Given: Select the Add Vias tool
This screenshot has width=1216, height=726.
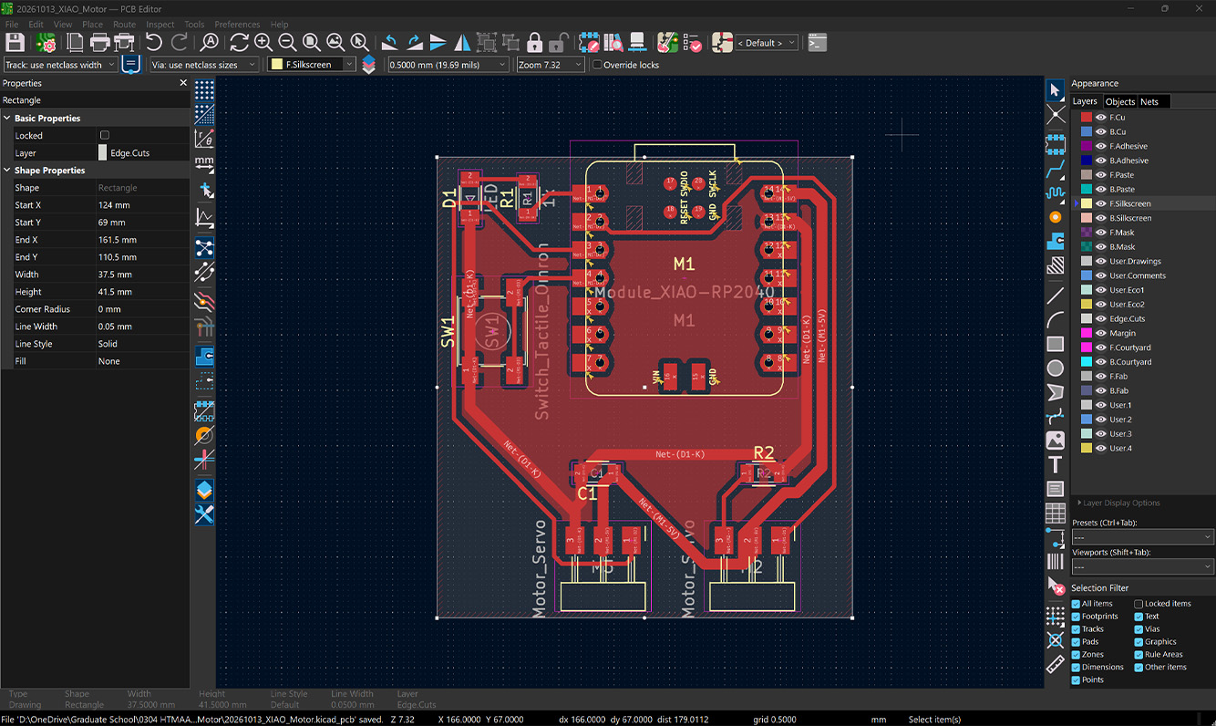Looking at the screenshot, I should tap(1056, 217).
